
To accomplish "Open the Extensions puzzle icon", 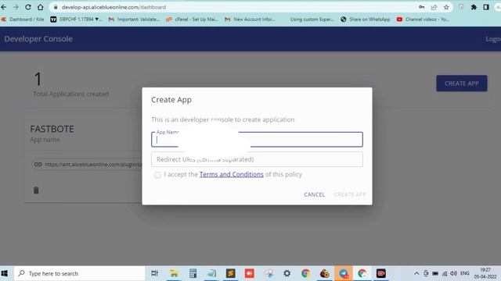I will (474, 7).
